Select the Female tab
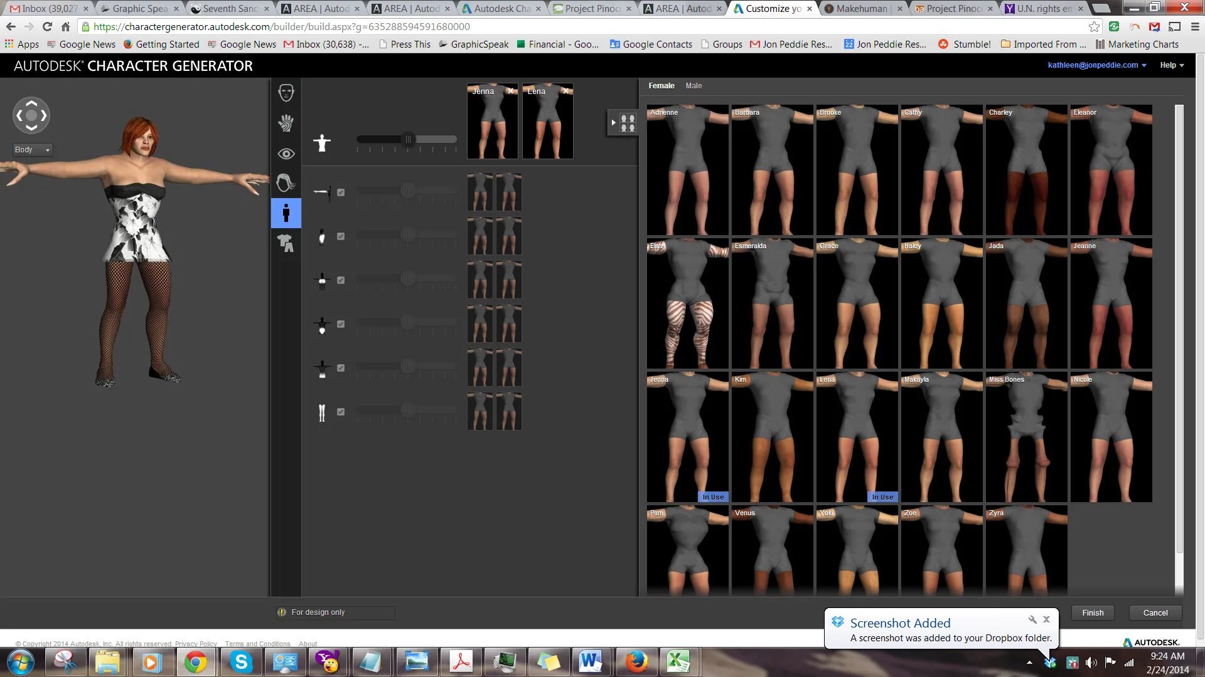The height and width of the screenshot is (677, 1205). point(661,86)
